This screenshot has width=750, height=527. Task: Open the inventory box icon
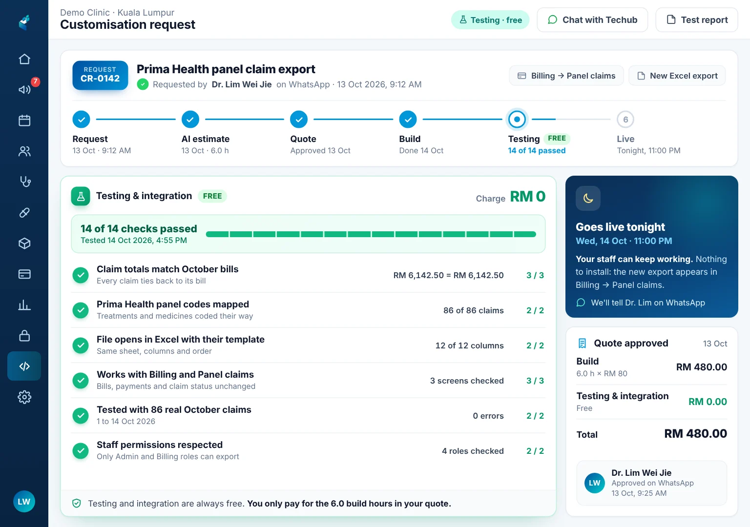pyautogui.click(x=24, y=243)
